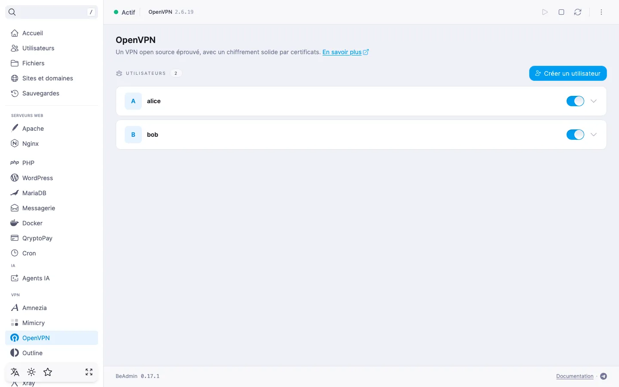
Task: Open MariaDB in sidebar
Action: [52, 193]
